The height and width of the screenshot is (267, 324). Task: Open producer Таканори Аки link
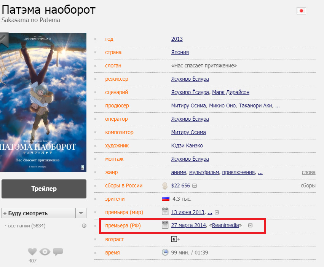255,106
